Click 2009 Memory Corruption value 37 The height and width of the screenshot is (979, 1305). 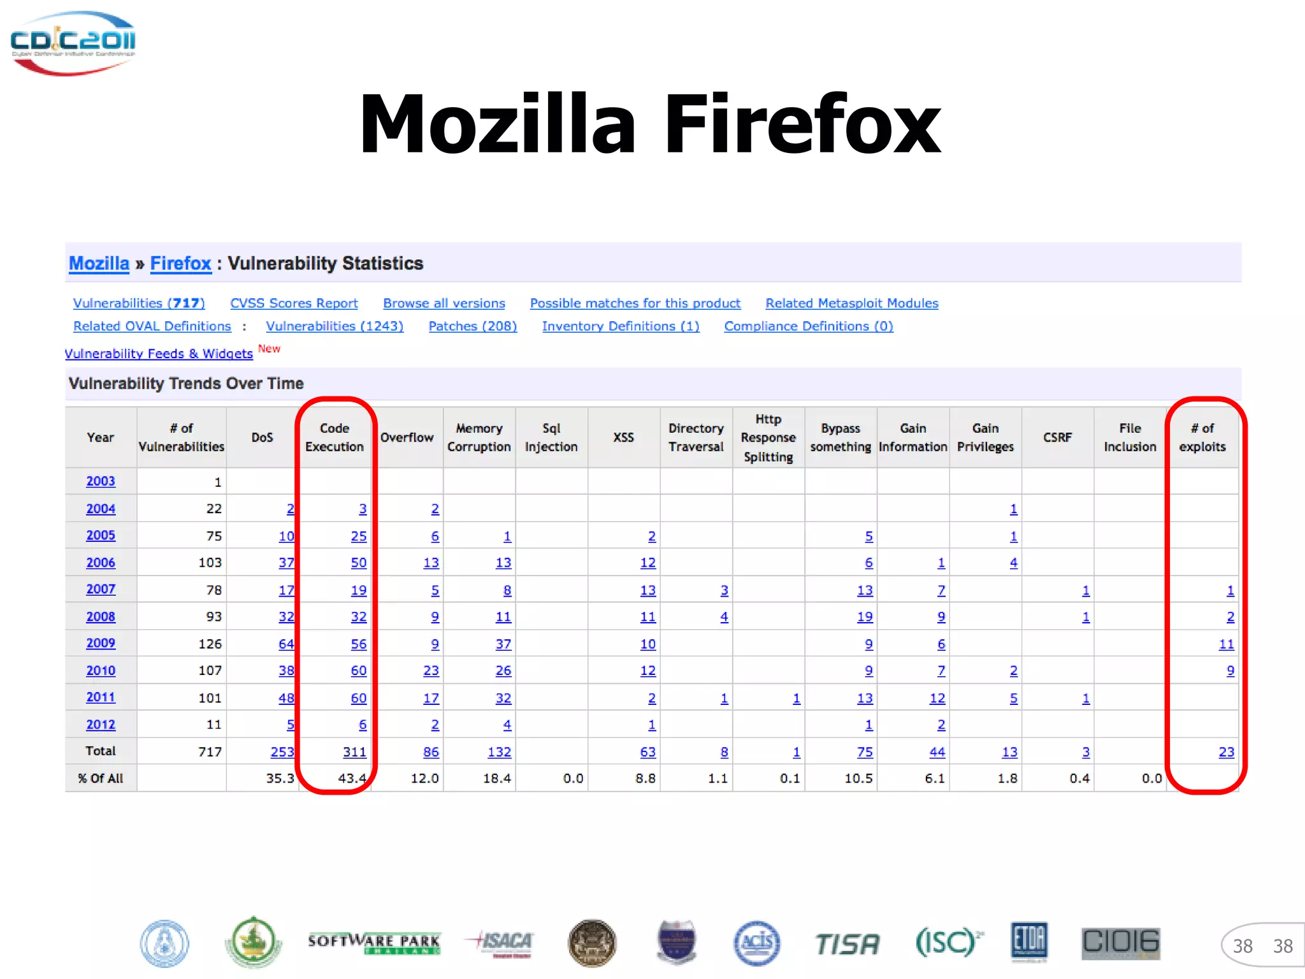coord(503,644)
